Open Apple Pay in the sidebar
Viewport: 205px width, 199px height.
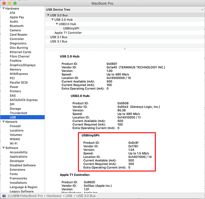pyautogui.click(x=17, y=17)
